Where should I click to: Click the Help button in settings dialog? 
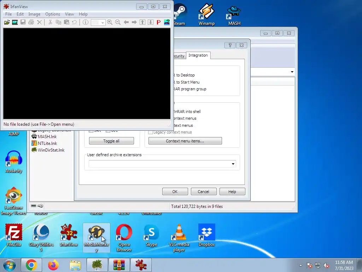point(232,192)
